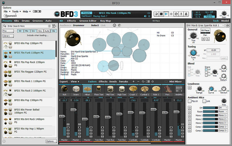The image size is (232, 146).
Task: Click the Tune knob in Tuning
Action: click(x=193, y=53)
